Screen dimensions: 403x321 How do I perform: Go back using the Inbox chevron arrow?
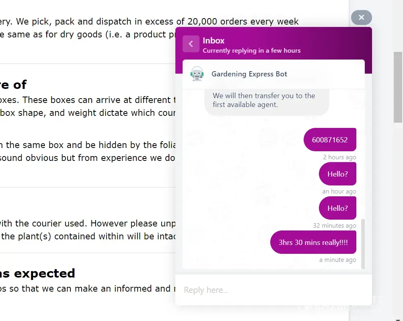(x=191, y=44)
